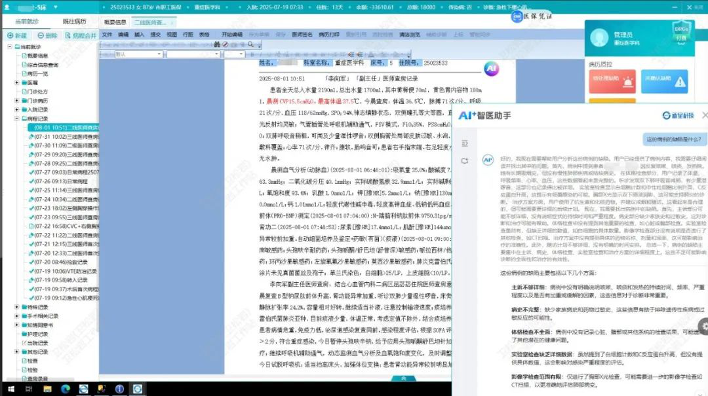708x396 pixels.
Task: Open the 编辑 menu
Action: pos(123,34)
